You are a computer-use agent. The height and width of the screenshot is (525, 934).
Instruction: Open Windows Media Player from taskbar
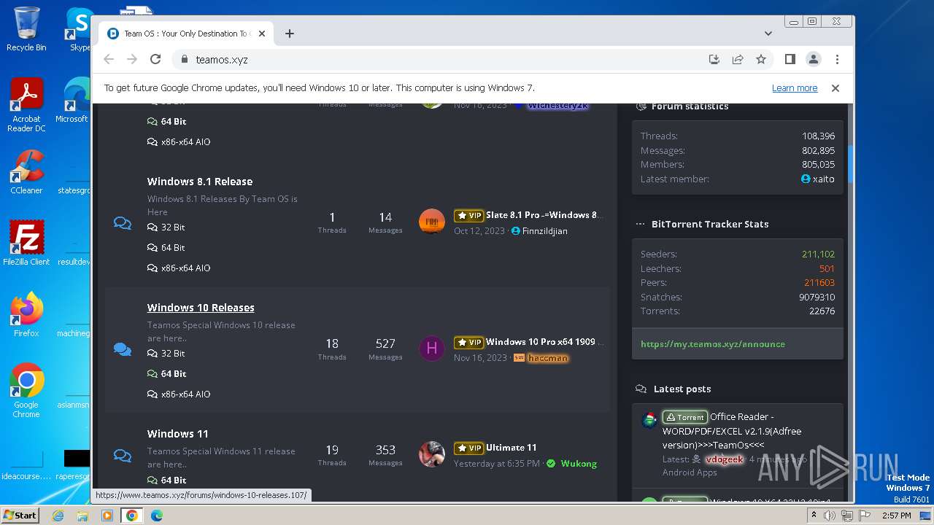tap(107, 516)
